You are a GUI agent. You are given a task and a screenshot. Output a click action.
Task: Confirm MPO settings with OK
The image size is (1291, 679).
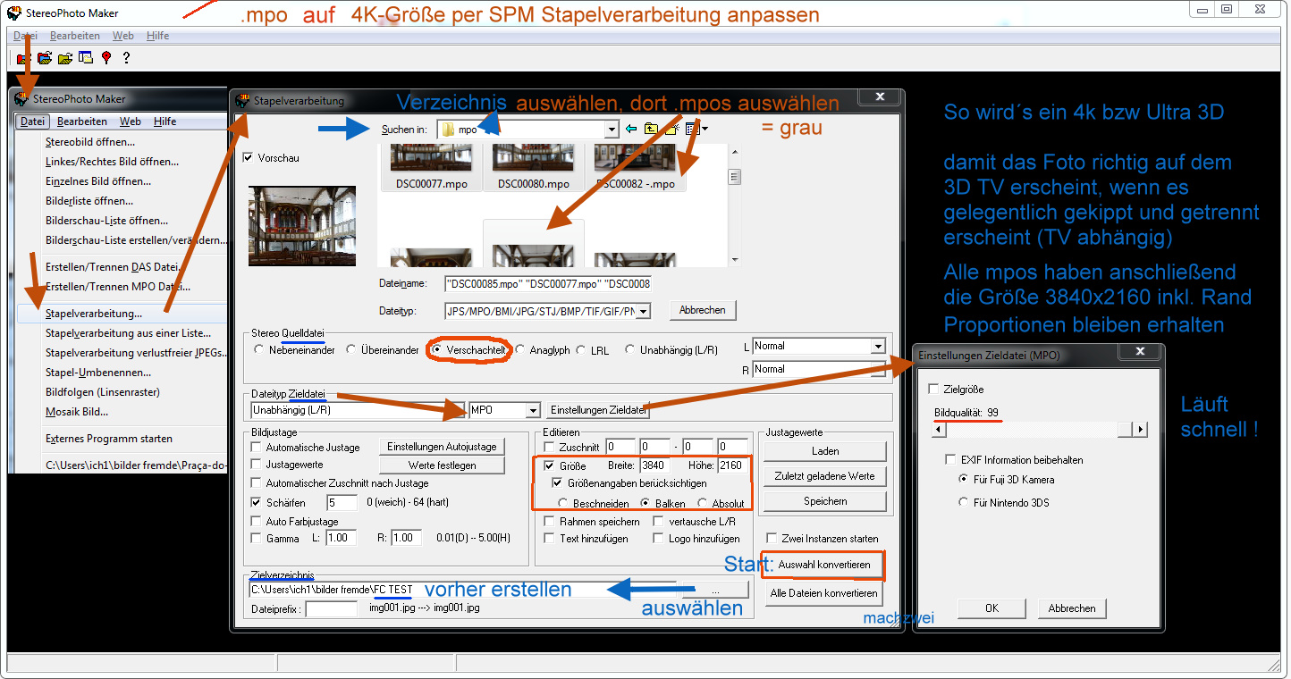(x=991, y=608)
